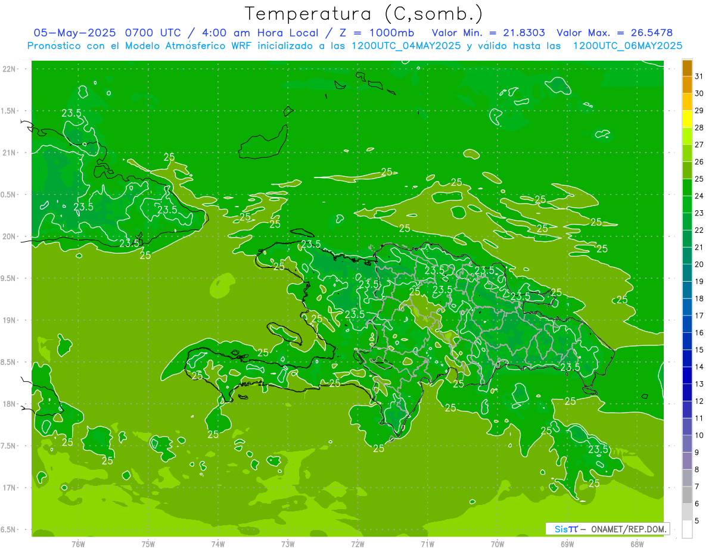Image resolution: width=715 pixels, height=552 pixels.
Task: Pick the green swatch between 23 and 24
Action: pyautogui.click(x=687, y=205)
